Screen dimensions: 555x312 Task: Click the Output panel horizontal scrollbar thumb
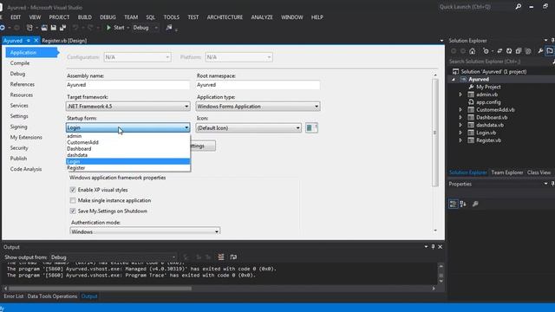101,289
